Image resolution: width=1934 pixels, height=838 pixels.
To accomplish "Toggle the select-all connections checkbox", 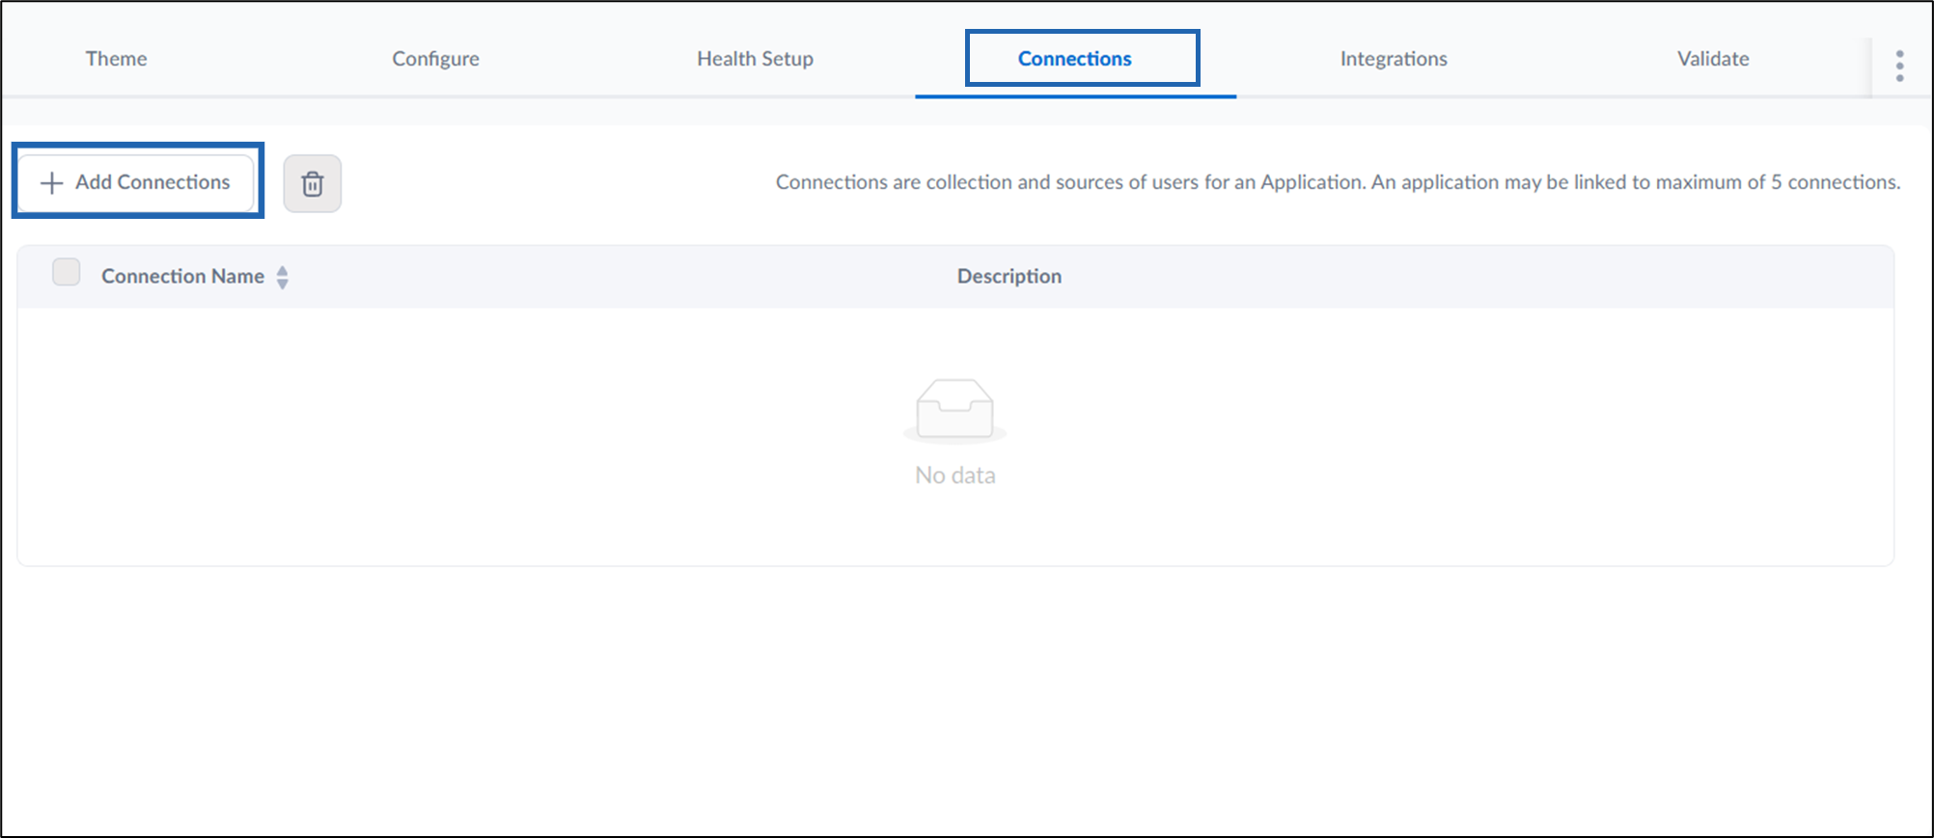I will [67, 272].
